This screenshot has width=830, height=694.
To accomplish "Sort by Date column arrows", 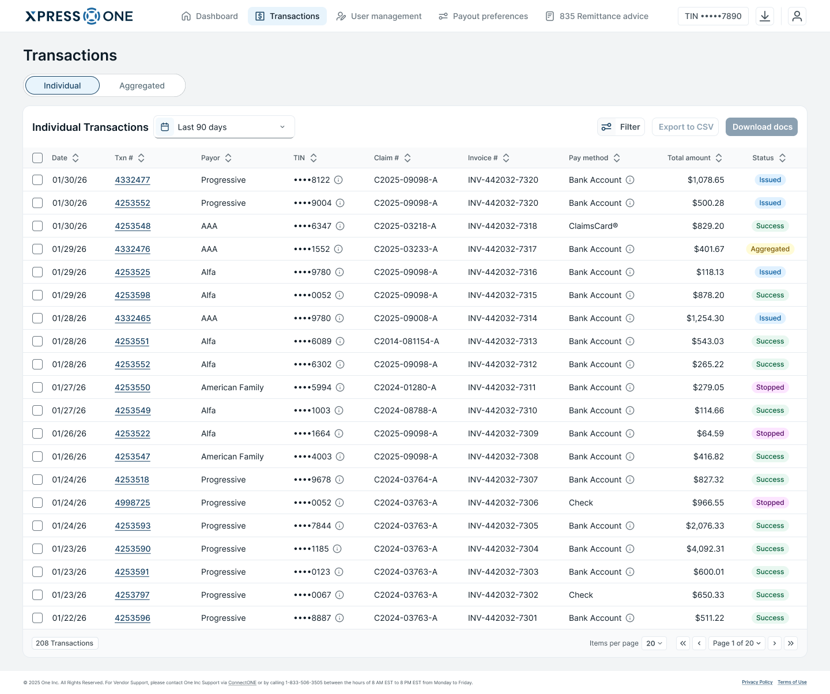I will (76, 158).
